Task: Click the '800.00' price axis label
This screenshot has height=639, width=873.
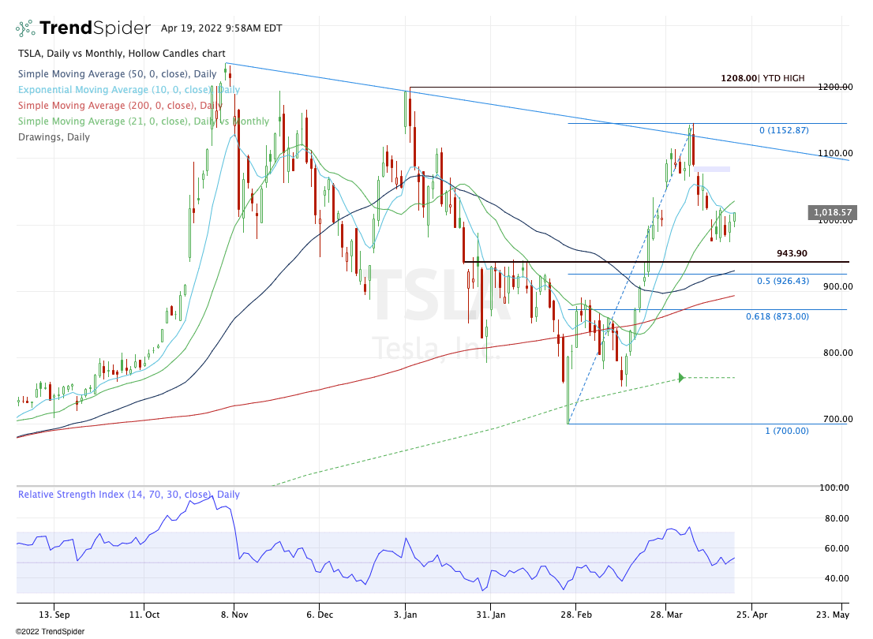Action: (838, 353)
